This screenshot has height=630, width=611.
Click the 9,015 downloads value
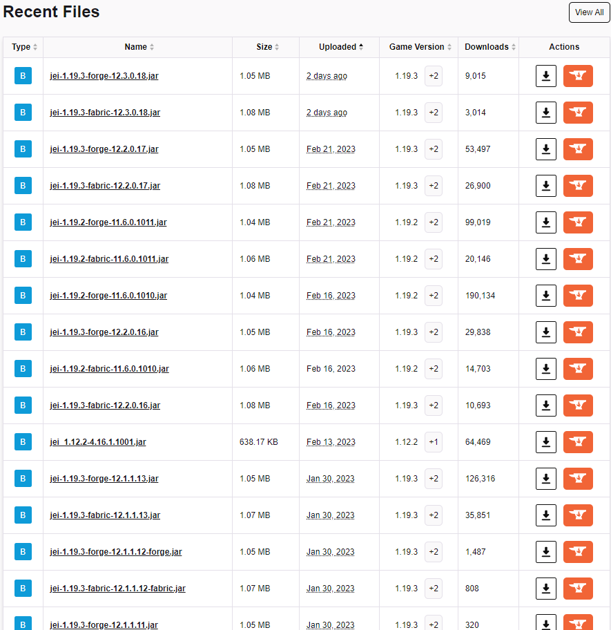pos(475,76)
